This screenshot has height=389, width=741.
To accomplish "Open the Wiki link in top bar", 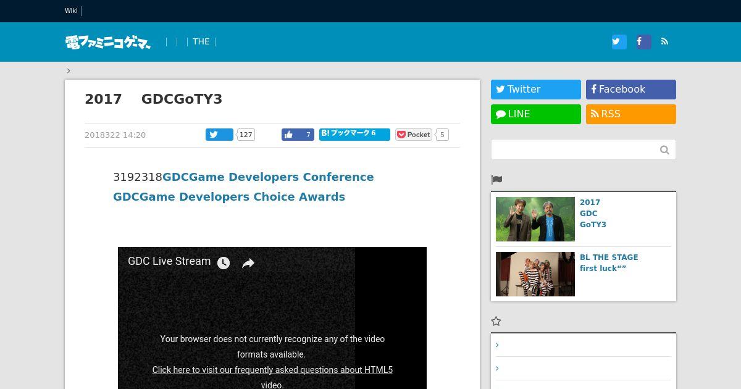I will point(71,10).
